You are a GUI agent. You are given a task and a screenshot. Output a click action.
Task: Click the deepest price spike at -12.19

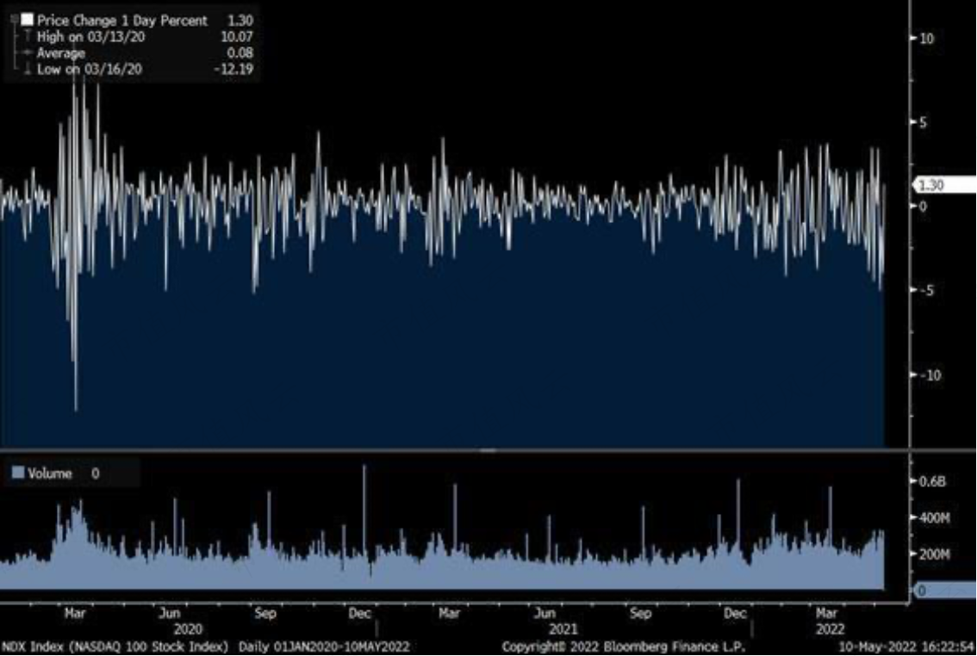76,408
